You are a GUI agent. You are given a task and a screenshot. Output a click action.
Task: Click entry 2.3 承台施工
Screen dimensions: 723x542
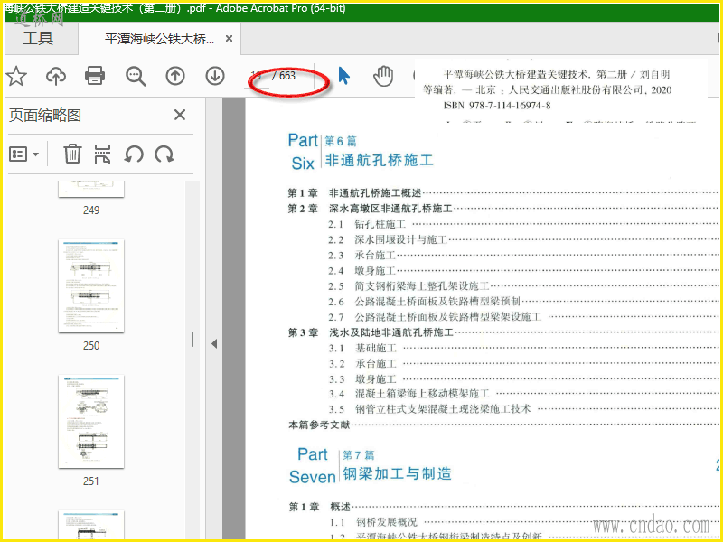pyautogui.click(x=362, y=255)
